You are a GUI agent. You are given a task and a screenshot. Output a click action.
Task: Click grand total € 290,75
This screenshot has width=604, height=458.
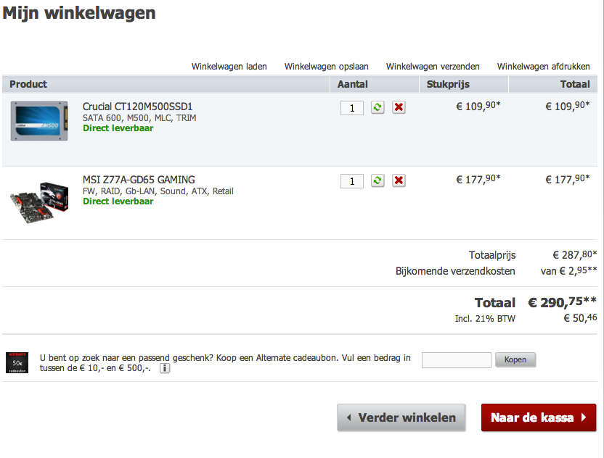562,302
